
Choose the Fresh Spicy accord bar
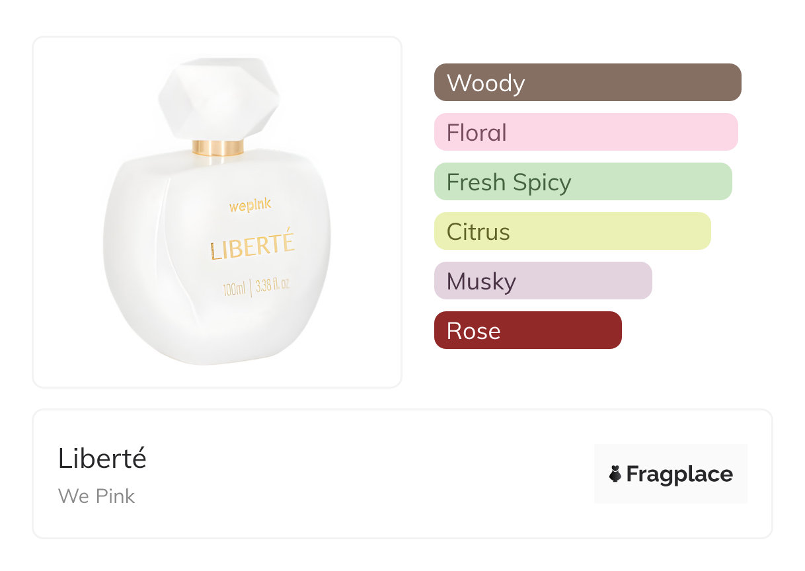tap(582, 182)
